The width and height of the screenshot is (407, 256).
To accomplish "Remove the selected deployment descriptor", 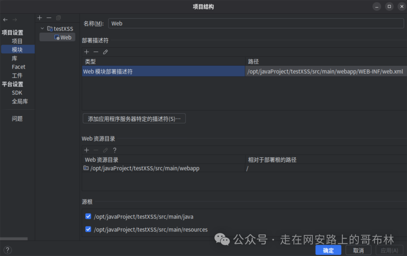I will click(x=96, y=52).
